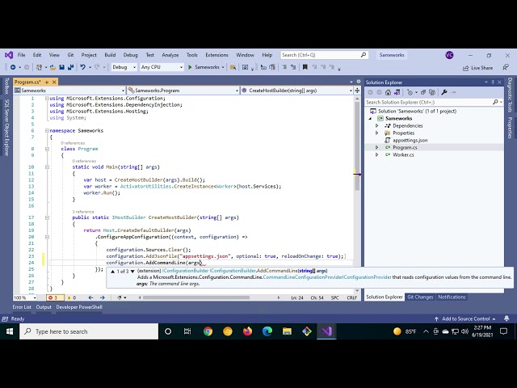Click the user account avatar icon
This screenshot has height=388, width=517.
[449, 55]
